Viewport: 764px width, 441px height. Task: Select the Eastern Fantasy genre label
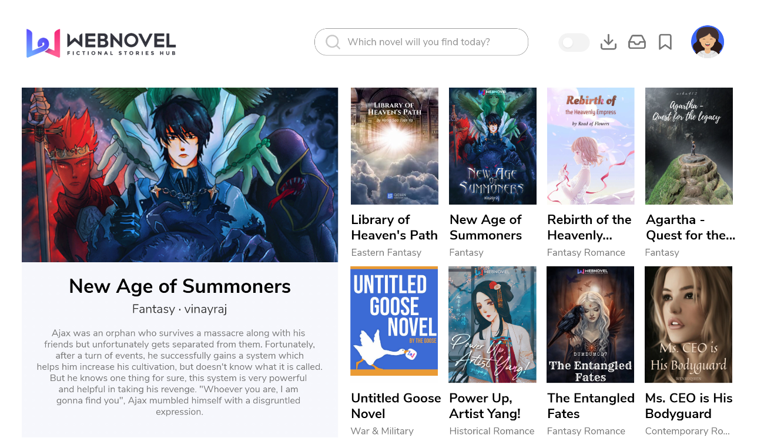(x=386, y=252)
